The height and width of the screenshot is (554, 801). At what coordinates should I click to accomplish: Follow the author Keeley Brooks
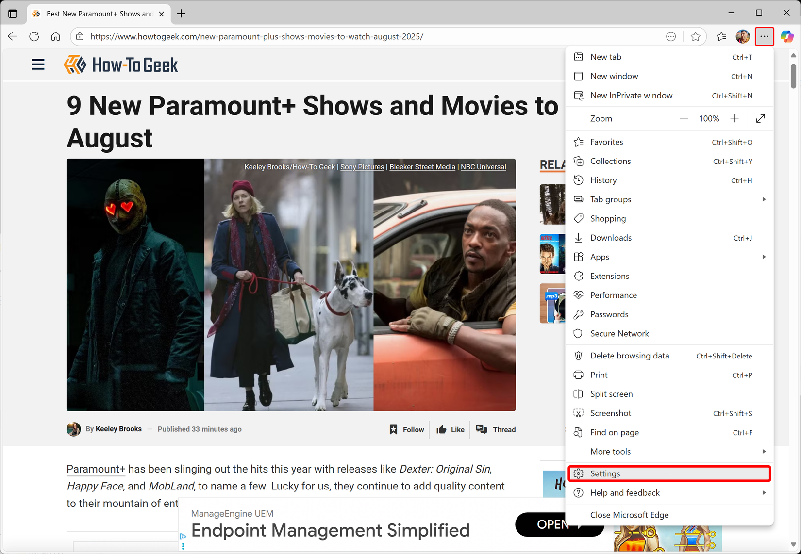[x=407, y=429]
